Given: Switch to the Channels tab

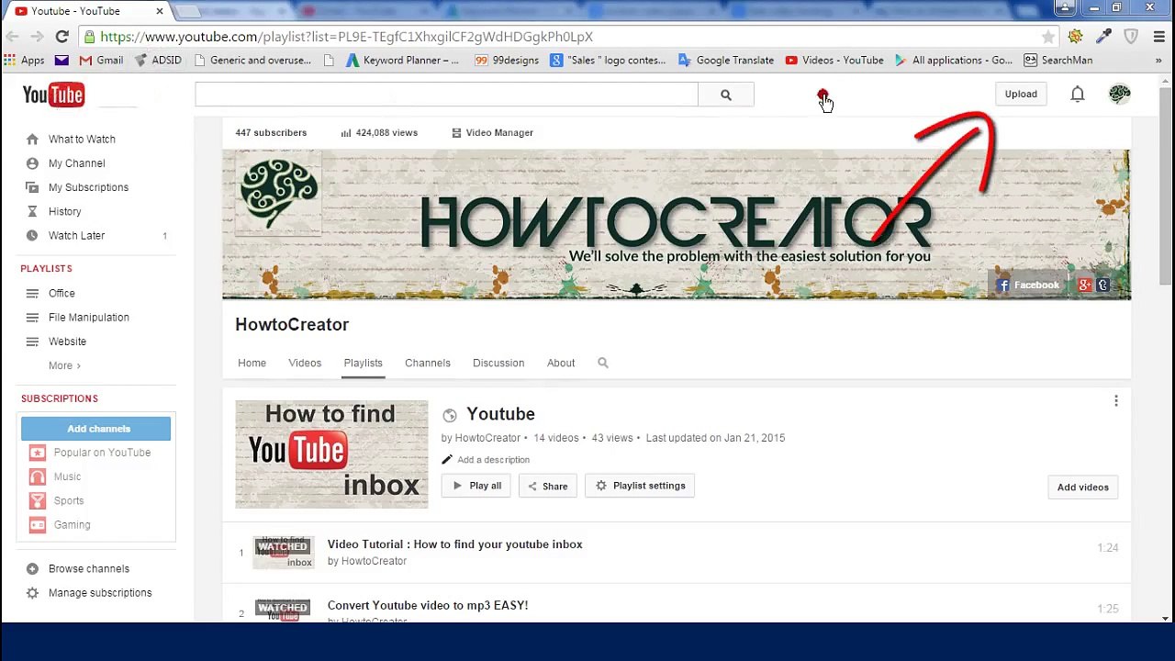Looking at the screenshot, I should point(428,363).
